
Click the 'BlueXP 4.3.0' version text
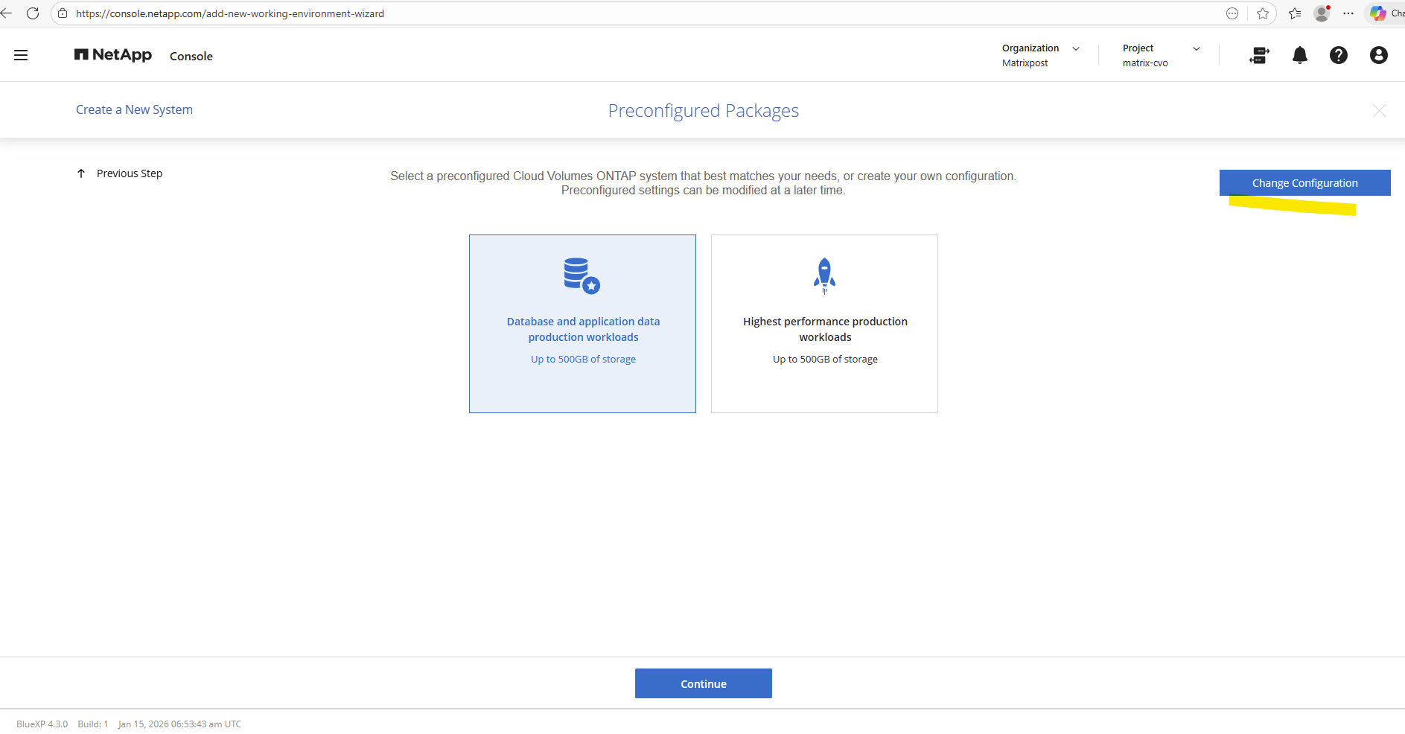click(42, 724)
